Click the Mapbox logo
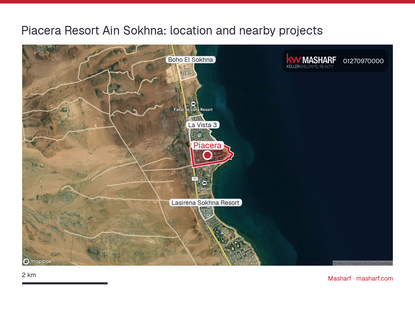Viewport: 415px width, 312px height. (37, 262)
